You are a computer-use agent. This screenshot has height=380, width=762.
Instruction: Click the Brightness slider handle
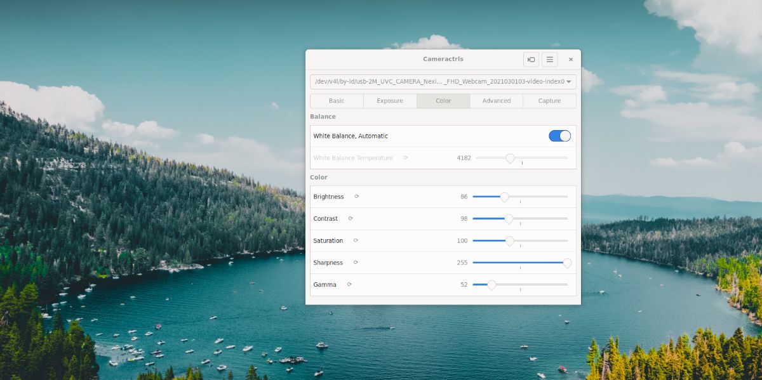(504, 197)
